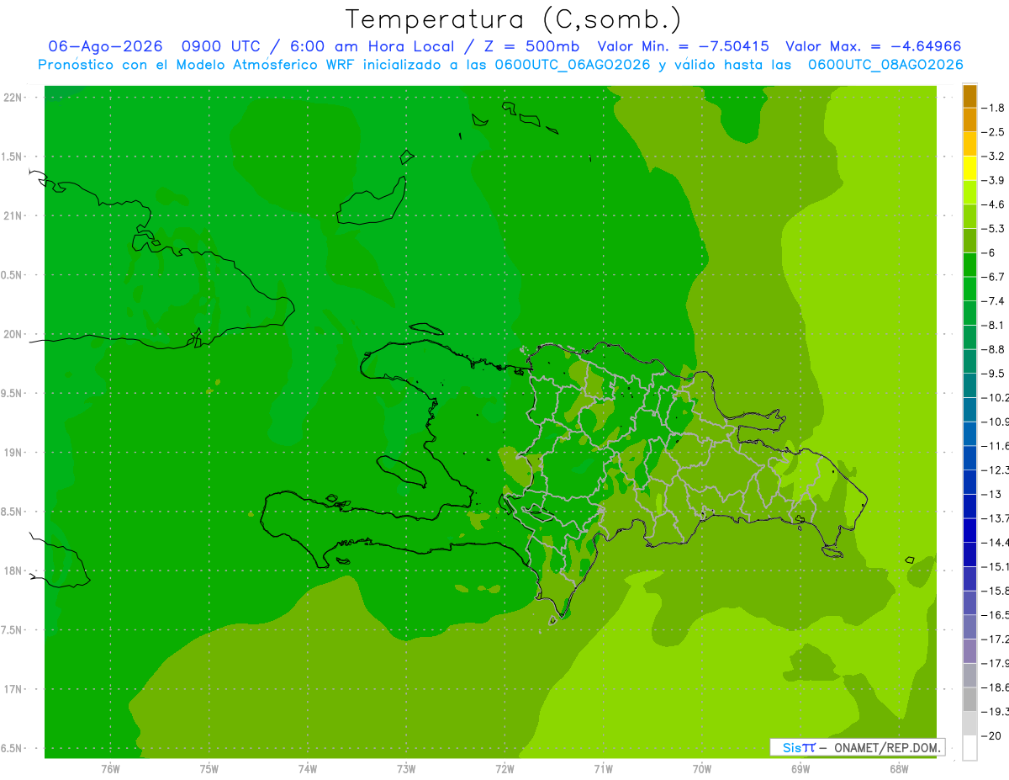Click the "68W" longitude label
Screen dimensions: 1009x780
point(899,769)
